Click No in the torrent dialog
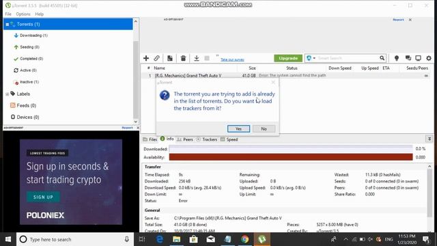The width and height of the screenshot is (437, 246). 264,128
